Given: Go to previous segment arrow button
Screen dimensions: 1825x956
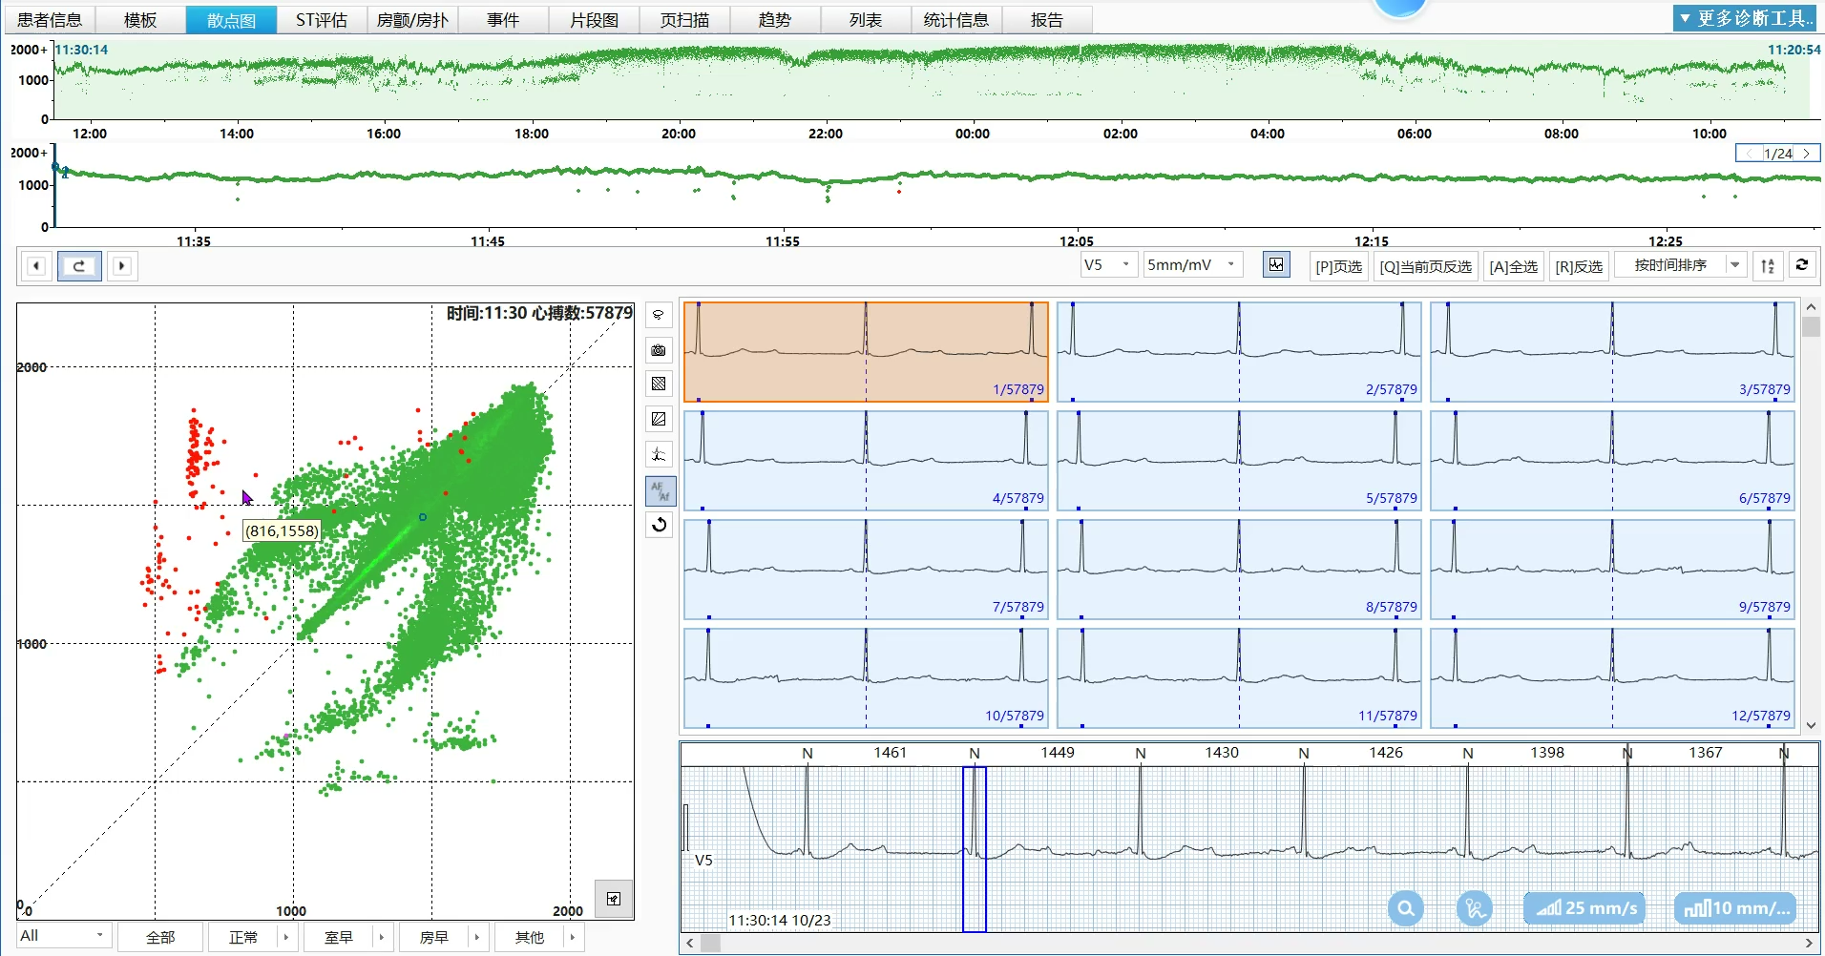Looking at the screenshot, I should (36, 265).
